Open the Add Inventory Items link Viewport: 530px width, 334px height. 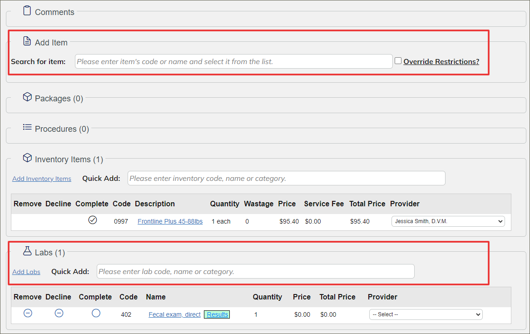pyautogui.click(x=42, y=179)
